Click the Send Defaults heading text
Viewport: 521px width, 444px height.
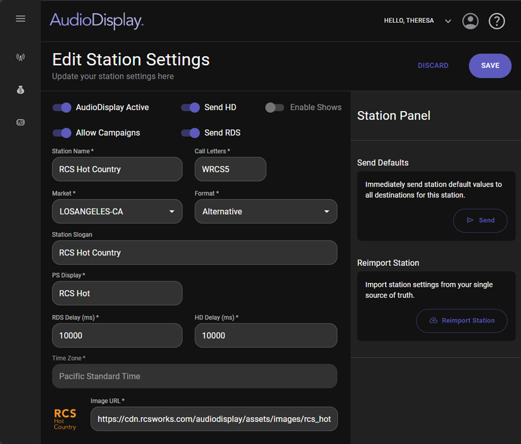tap(383, 162)
